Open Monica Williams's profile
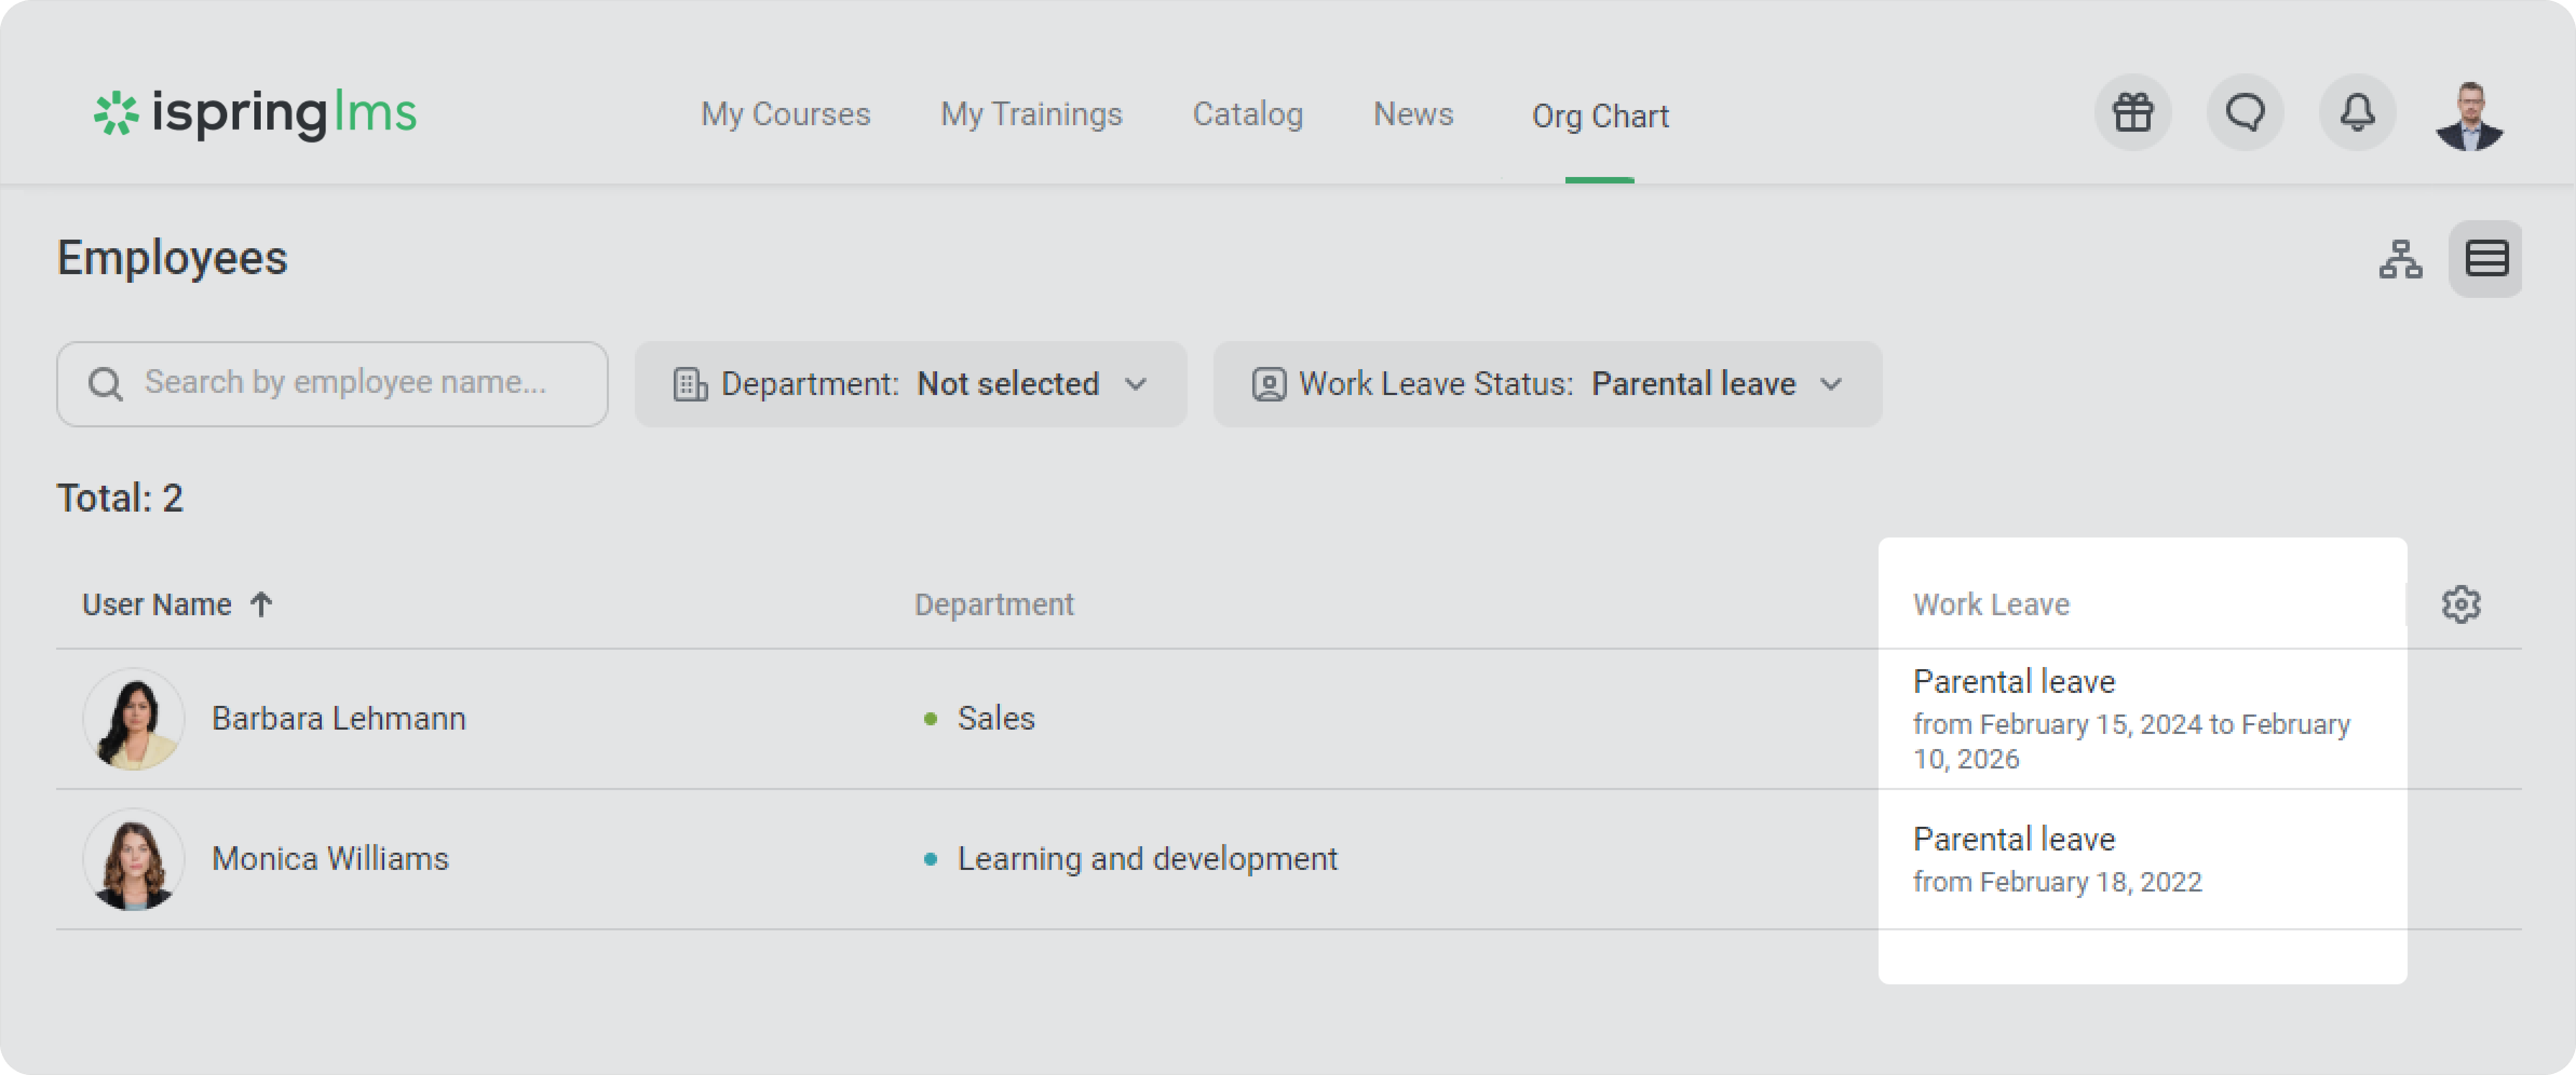2576x1075 pixels. (330, 858)
